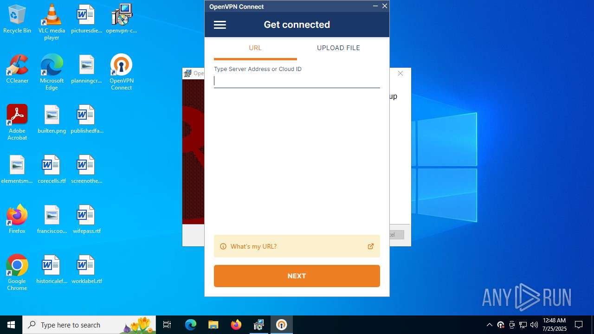The image size is (594, 334).
Task: Select the OpenVPN Connect desktop shortcut
Action: (x=122, y=72)
